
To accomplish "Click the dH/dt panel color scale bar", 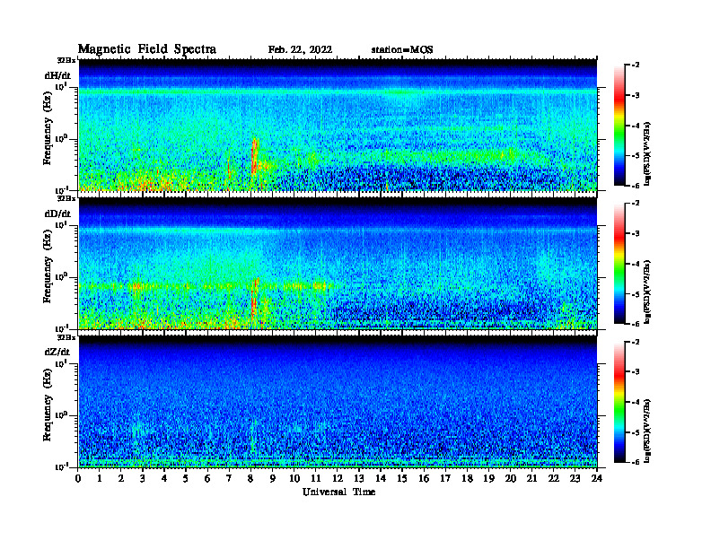I will point(619,126).
